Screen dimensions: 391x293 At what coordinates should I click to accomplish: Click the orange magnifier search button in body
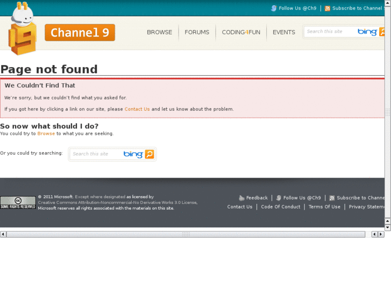tap(150, 154)
